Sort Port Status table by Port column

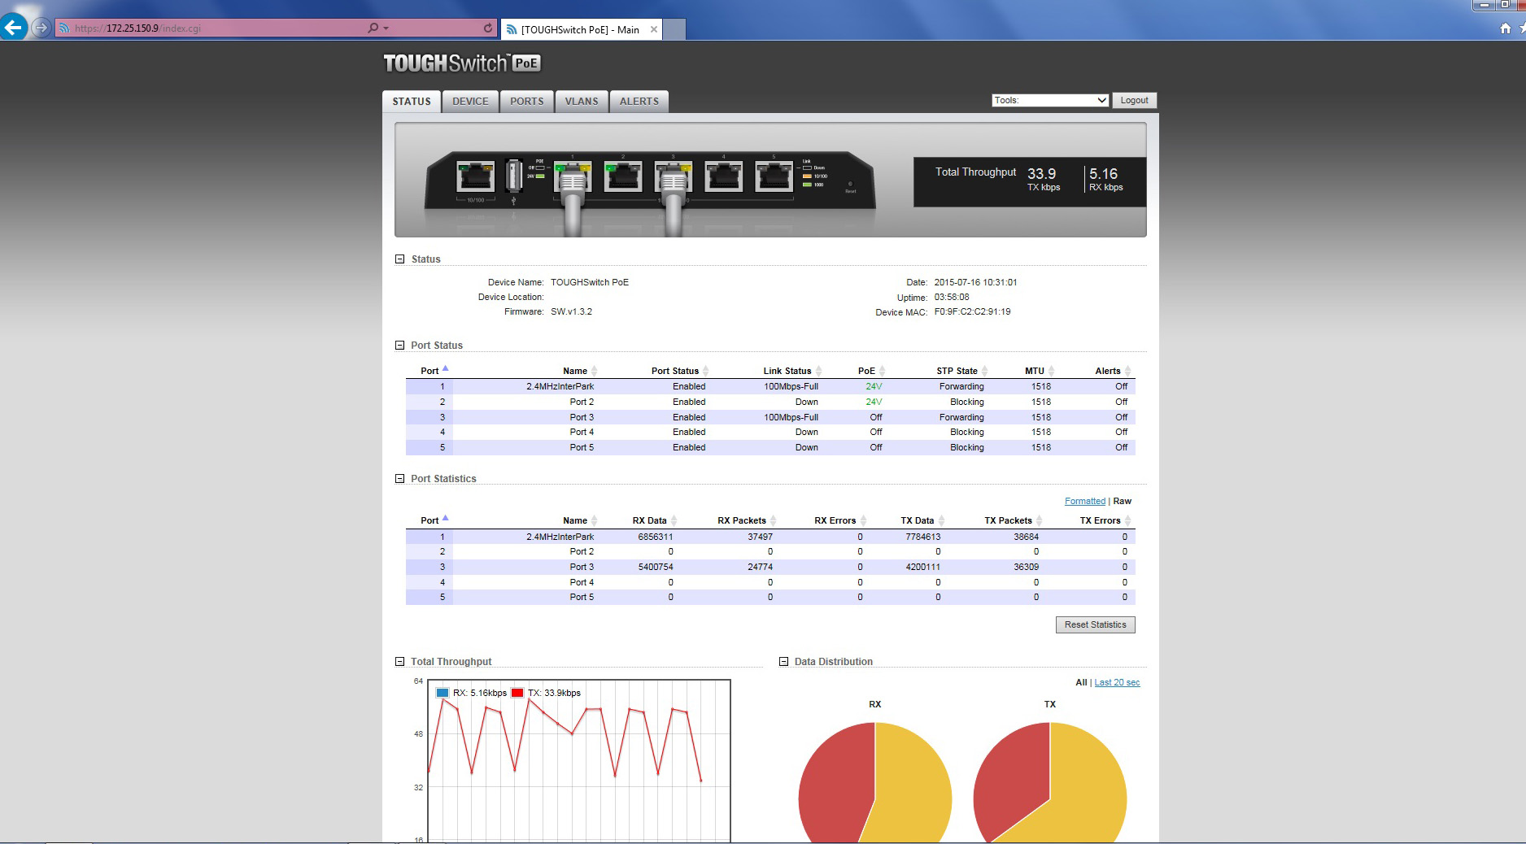tap(434, 370)
